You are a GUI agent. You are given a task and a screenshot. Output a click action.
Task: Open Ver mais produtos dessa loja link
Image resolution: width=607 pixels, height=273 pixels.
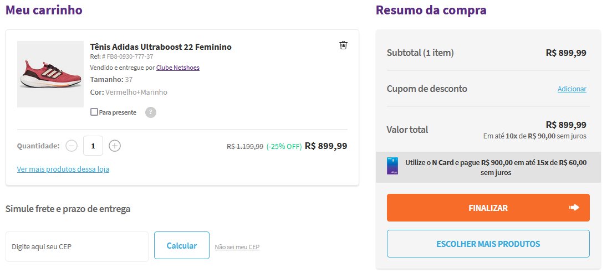(x=63, y=169)
